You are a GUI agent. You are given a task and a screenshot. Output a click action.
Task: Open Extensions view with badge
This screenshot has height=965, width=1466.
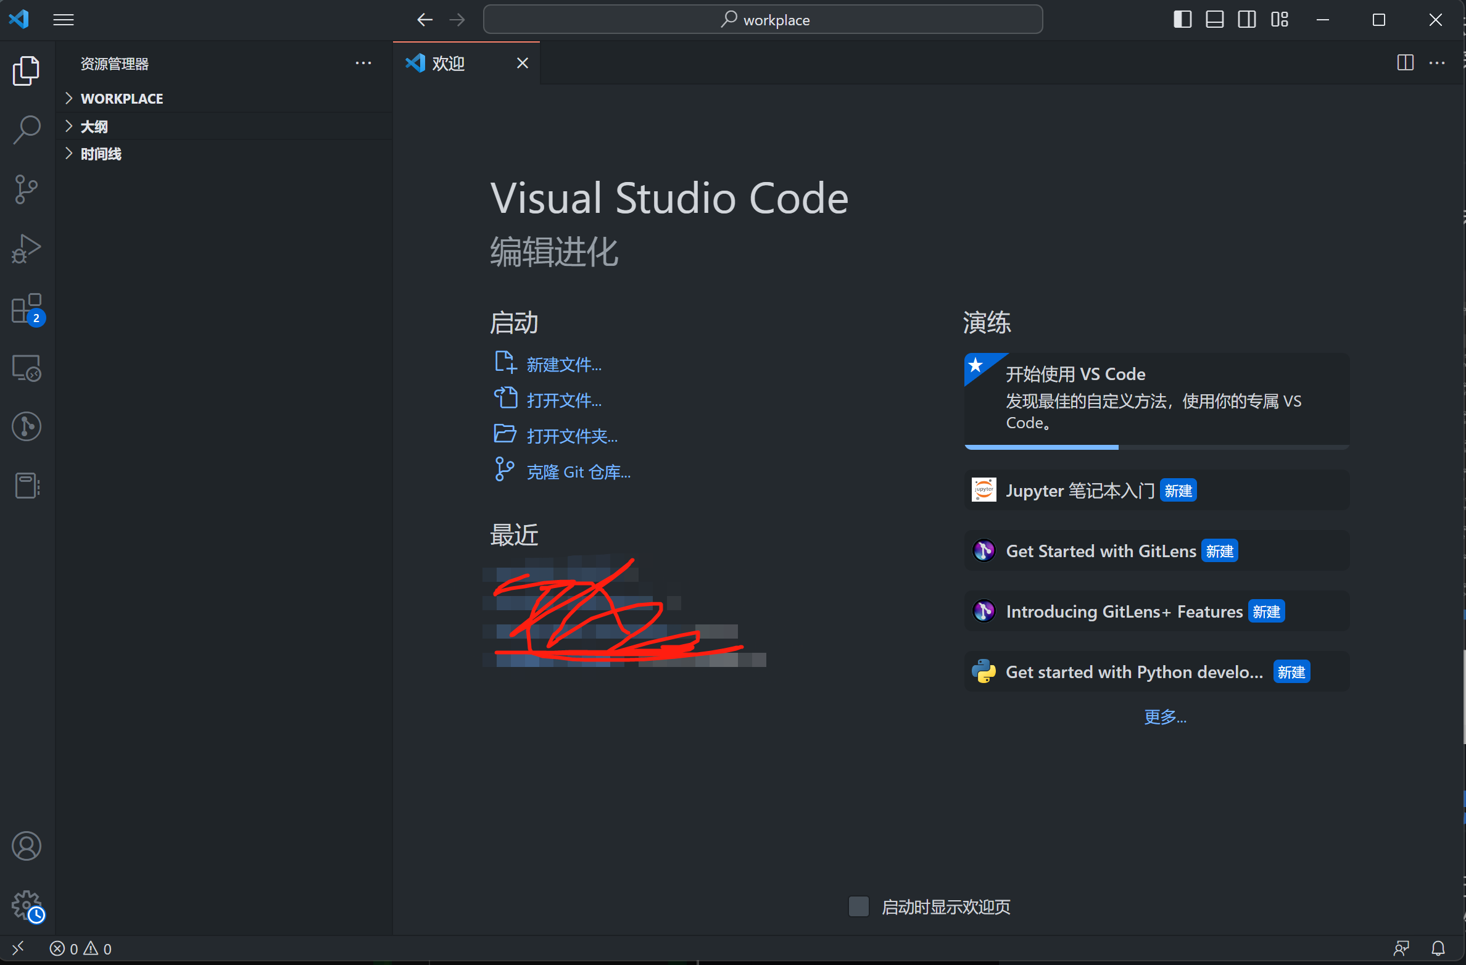(27, 309)
